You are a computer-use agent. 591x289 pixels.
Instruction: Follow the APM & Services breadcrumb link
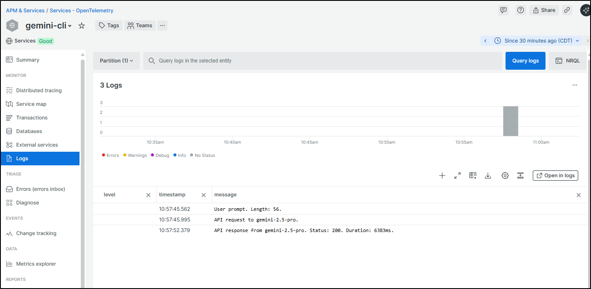pos(25,11)
